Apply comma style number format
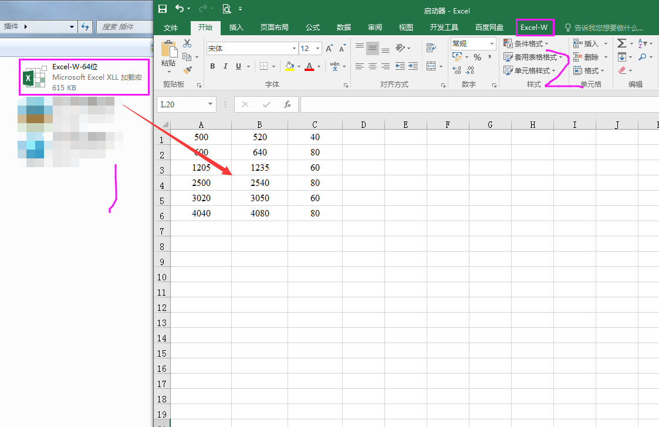 click(489, 56)
